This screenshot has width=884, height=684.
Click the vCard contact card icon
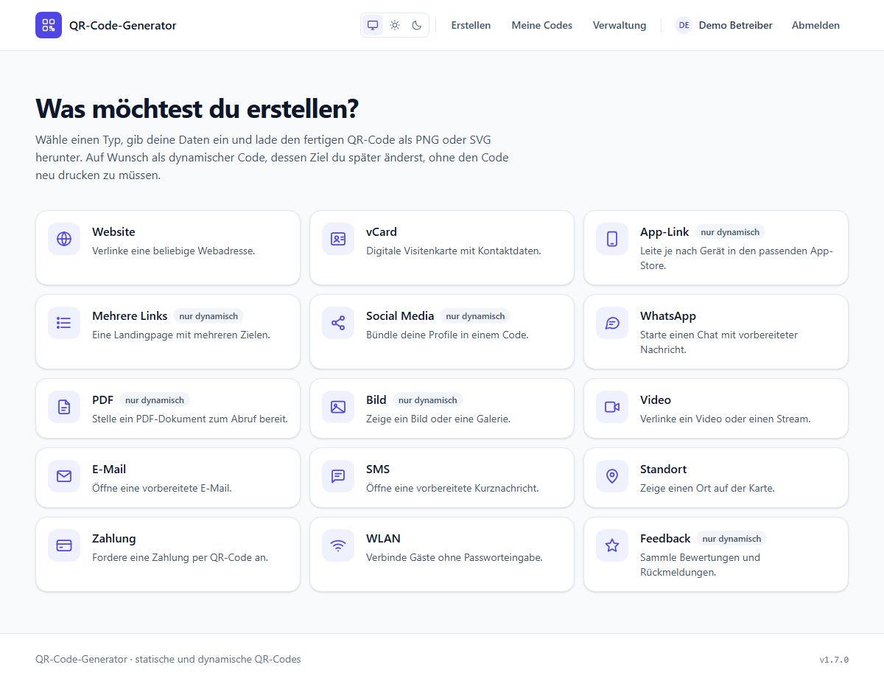[x=338, y=239]
